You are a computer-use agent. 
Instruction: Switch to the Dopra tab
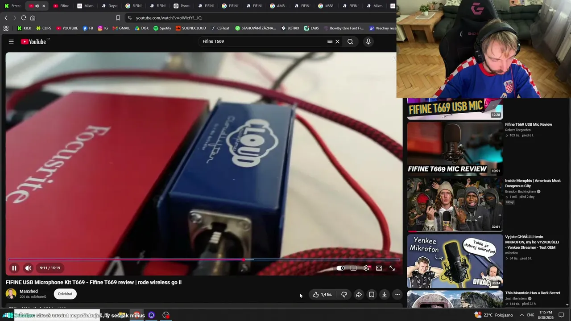pyautogui.click(x=109, y=6)
